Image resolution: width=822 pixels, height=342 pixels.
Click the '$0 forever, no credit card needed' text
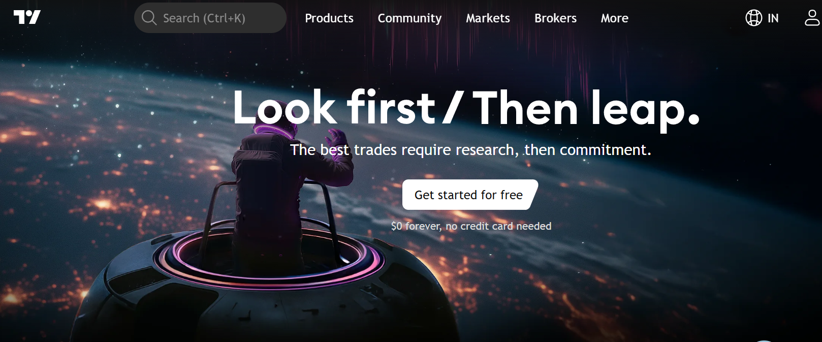pos(471,226)
